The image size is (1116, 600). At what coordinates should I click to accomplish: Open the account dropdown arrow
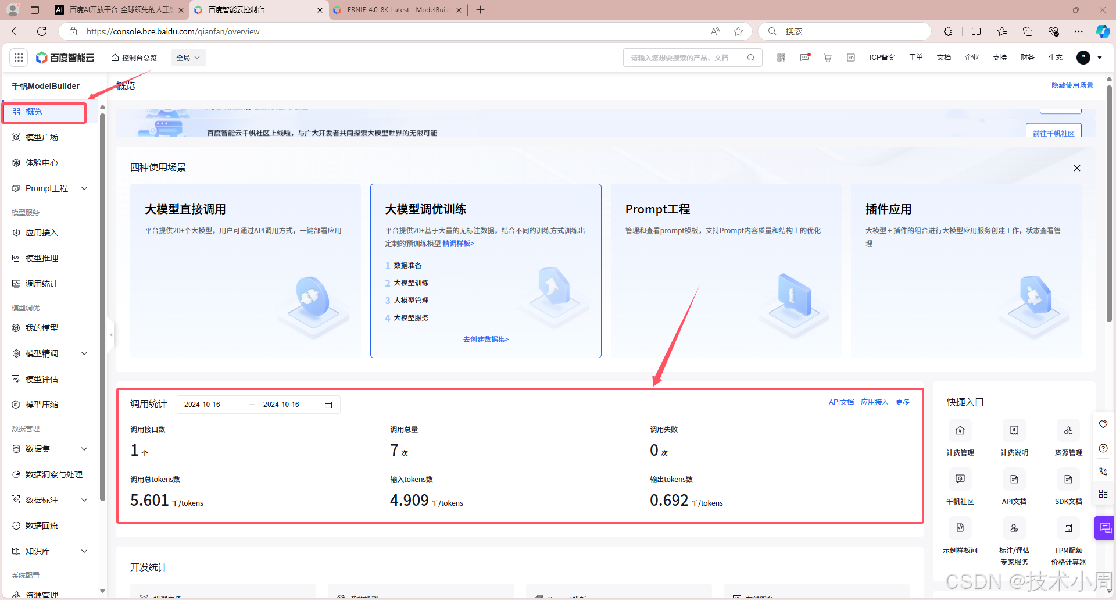tap(1100, 58)
